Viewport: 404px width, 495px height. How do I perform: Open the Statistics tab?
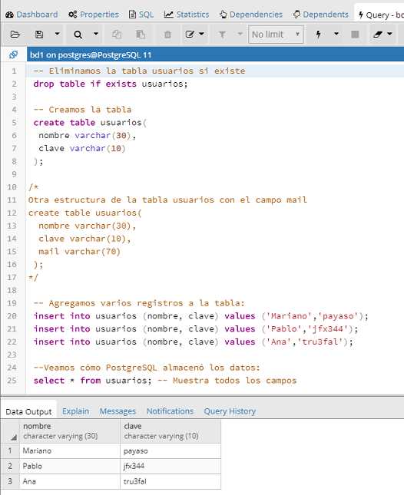[x=187, y=15]
